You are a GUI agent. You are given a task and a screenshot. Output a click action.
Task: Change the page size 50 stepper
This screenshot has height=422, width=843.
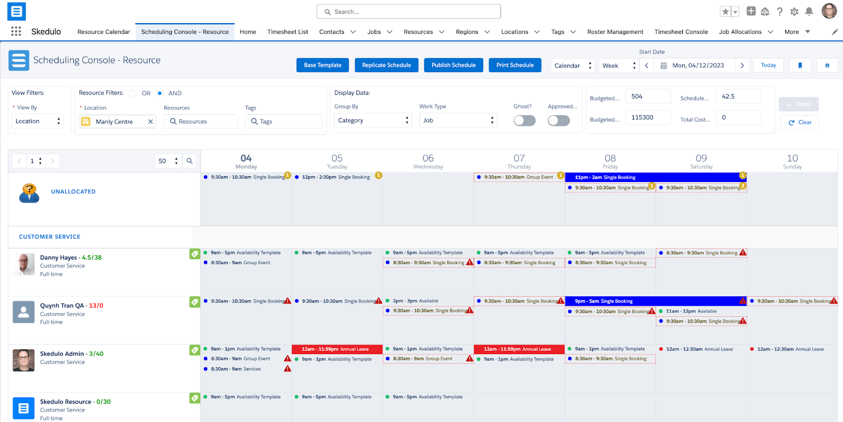point(168,161)
